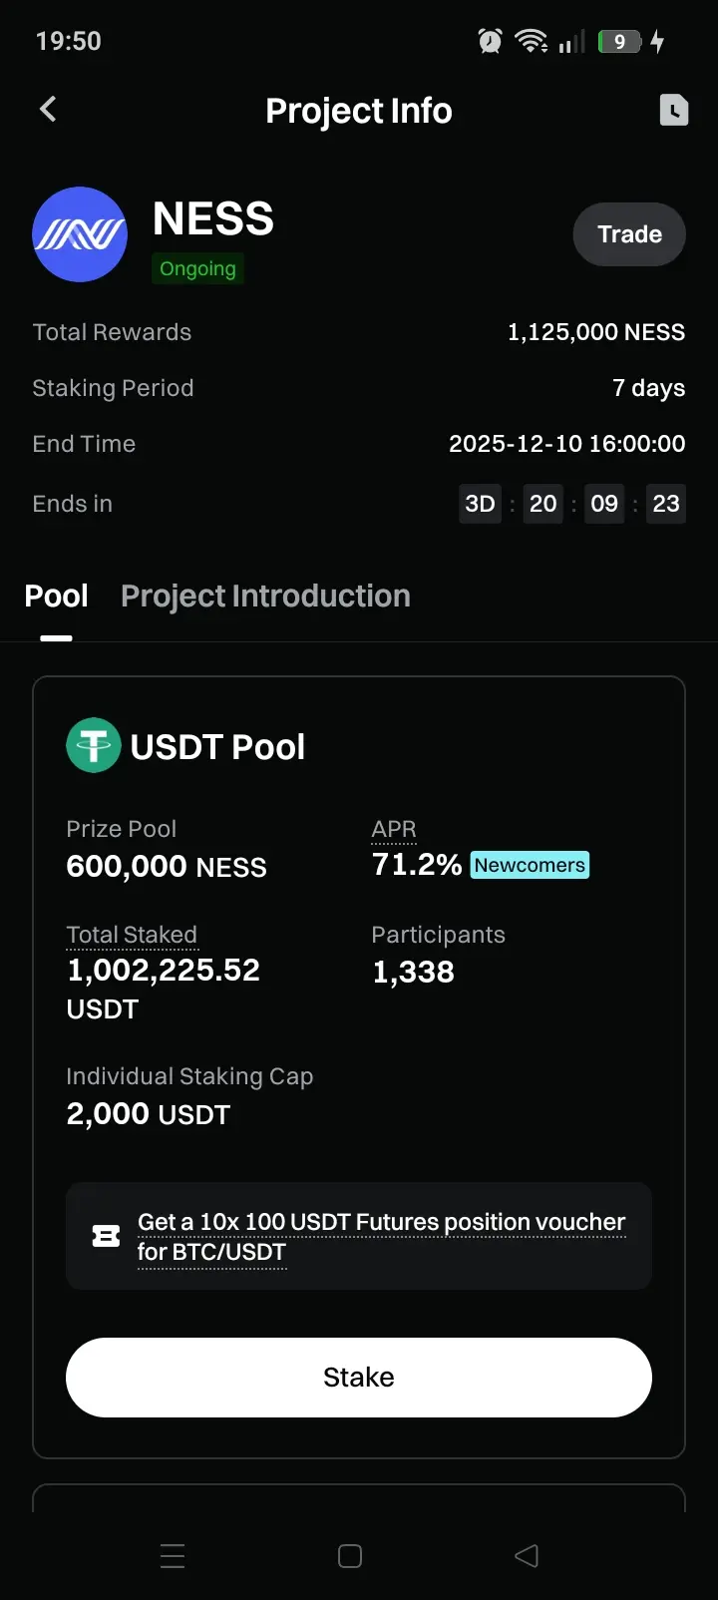Image resolution: width=718 pixels, height=1600 pixels.
Task: Open the Futures position voucher link
Action: [381, 1236]
